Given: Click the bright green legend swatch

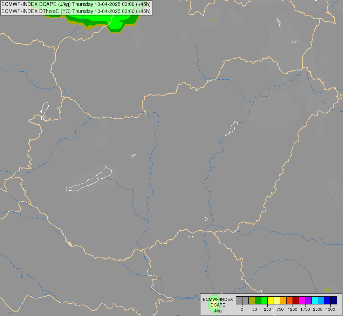Looking at the screenshot, I should pyautogui.click(x=265, y=301).
